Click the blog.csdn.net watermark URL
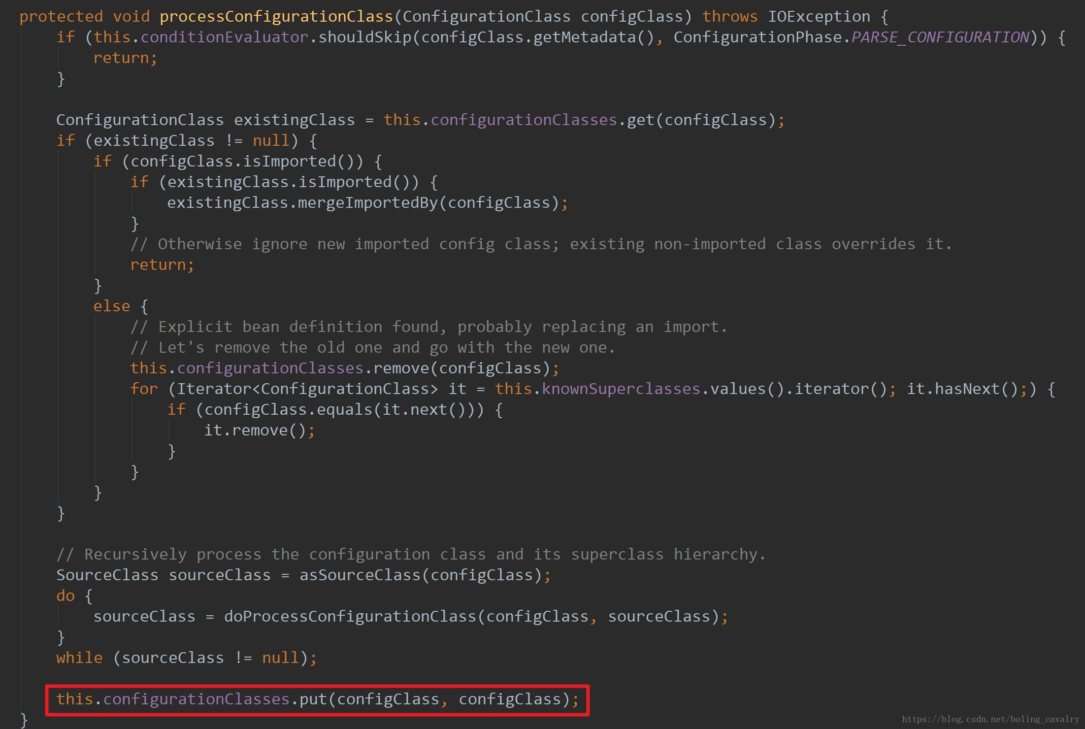1085x729 pixels. (x=990, y=719)
